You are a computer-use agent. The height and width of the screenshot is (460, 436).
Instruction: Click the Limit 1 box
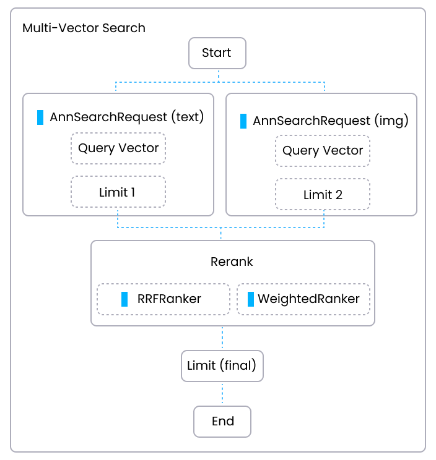(118, 192)
